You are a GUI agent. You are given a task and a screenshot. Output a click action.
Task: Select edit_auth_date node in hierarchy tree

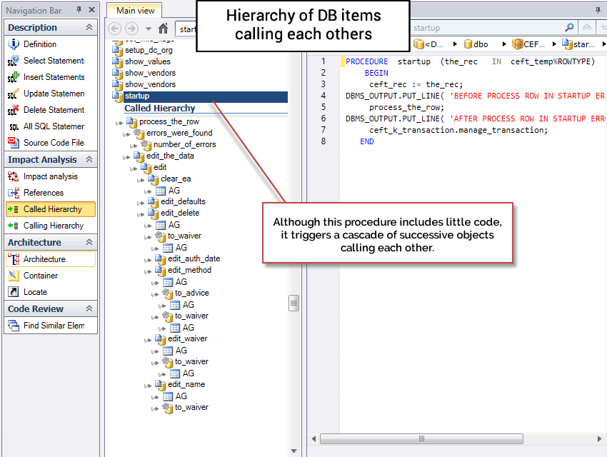pyautogui.click(x=194, y=258)
